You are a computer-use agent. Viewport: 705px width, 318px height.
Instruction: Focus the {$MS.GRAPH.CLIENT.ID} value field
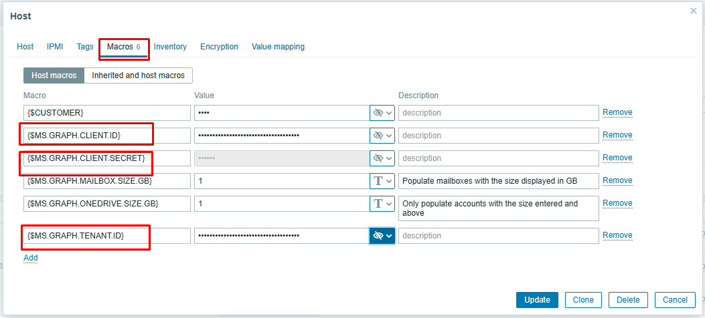pyautogui.click(x=282, y=136)
